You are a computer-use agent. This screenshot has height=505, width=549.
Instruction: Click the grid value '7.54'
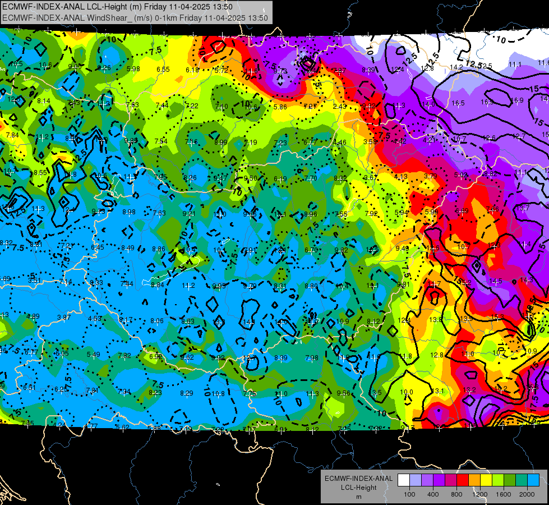161,141
